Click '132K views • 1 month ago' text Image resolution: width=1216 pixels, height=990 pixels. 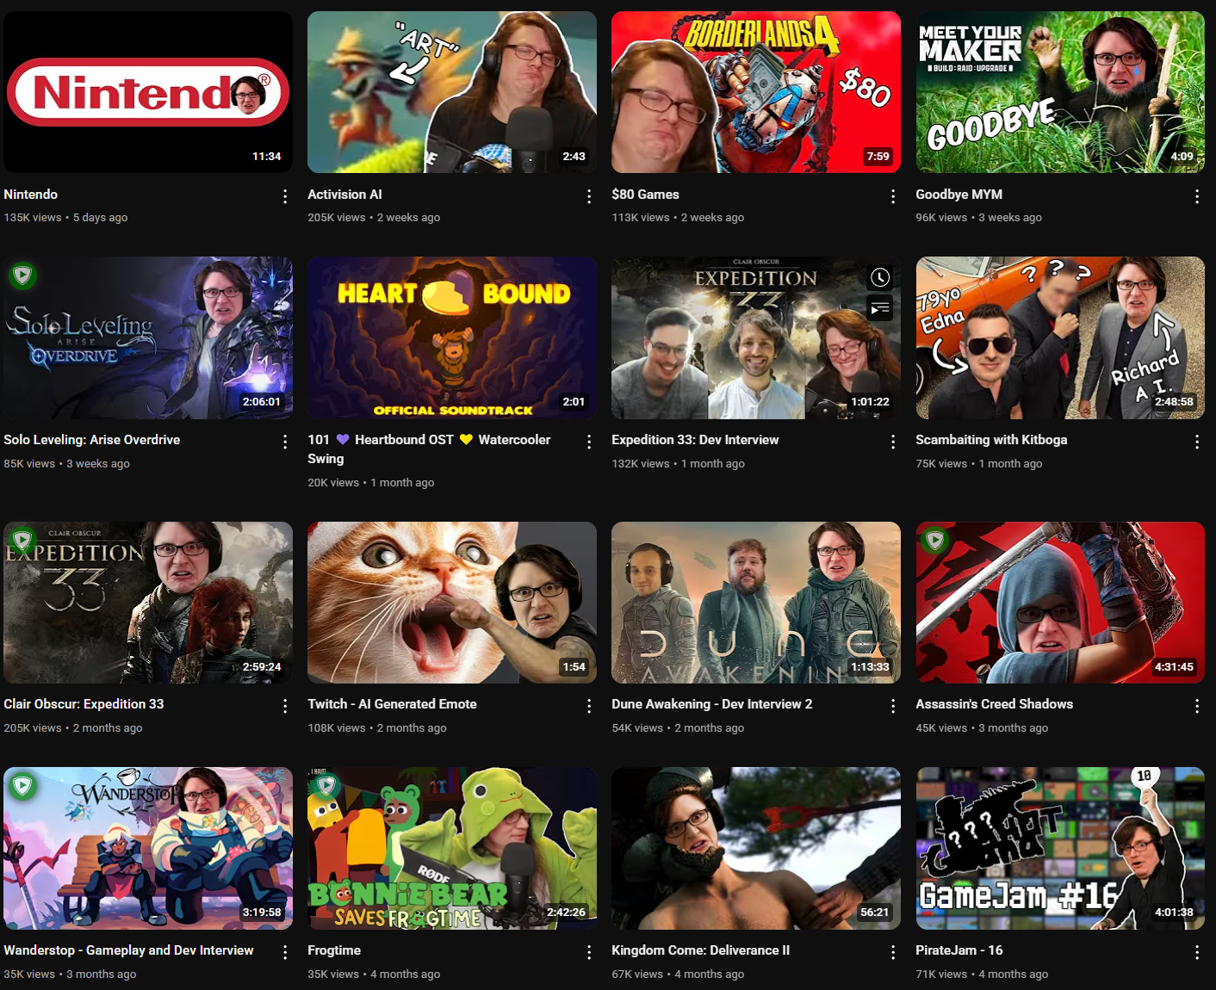click(678, 464)
